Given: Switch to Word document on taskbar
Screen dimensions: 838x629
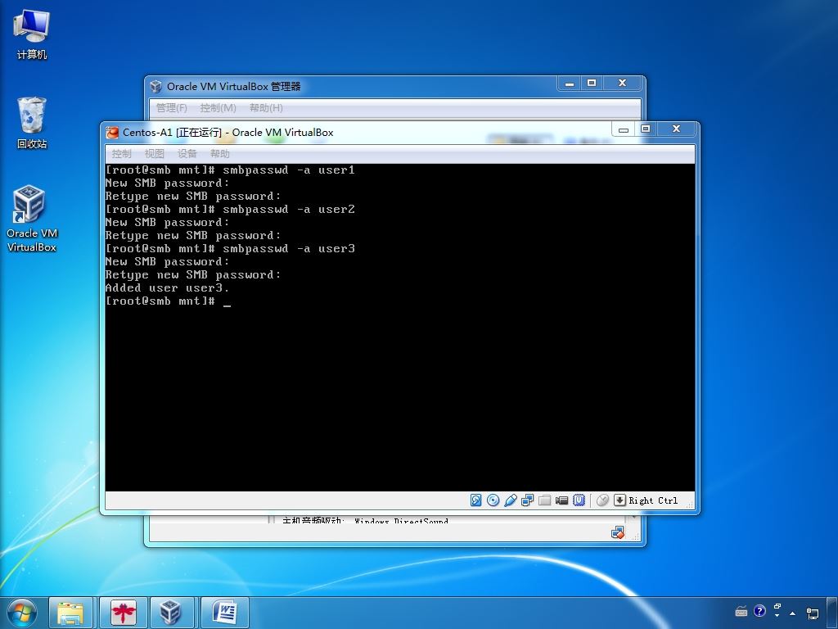Looking at the screenshot, I should coord(224,613).
